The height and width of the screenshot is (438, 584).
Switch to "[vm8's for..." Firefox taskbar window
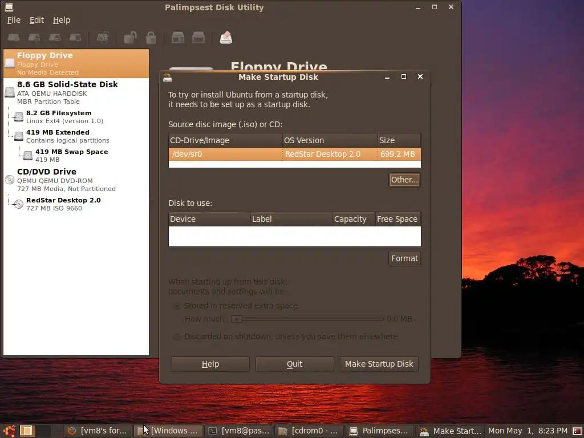[x=98, y=431]
